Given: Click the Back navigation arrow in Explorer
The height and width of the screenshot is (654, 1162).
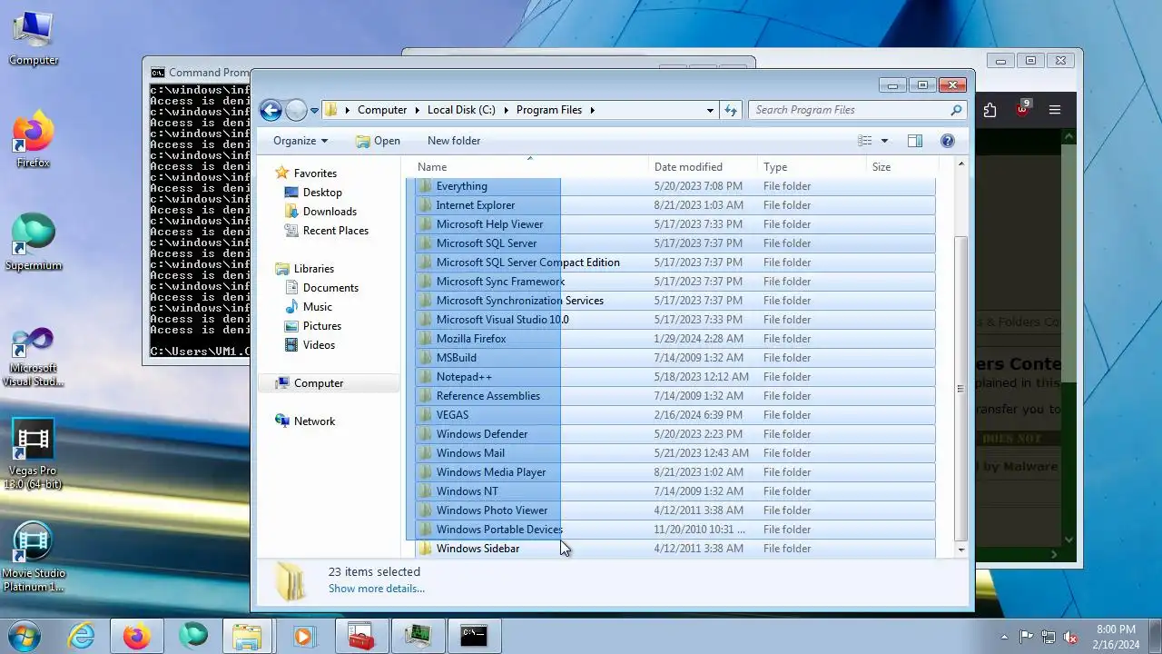Looking at the screenshot, I should point(271,110).
